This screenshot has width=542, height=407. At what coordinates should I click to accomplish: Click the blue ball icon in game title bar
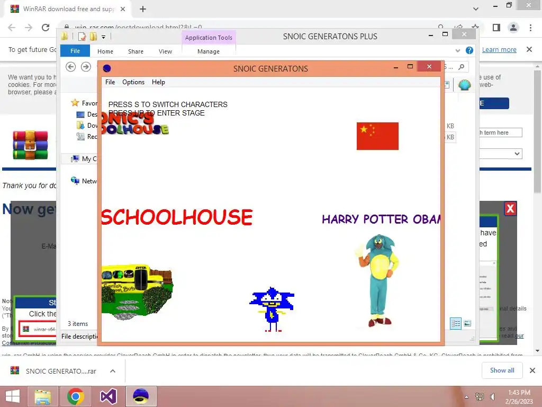(x=107, y=68)
